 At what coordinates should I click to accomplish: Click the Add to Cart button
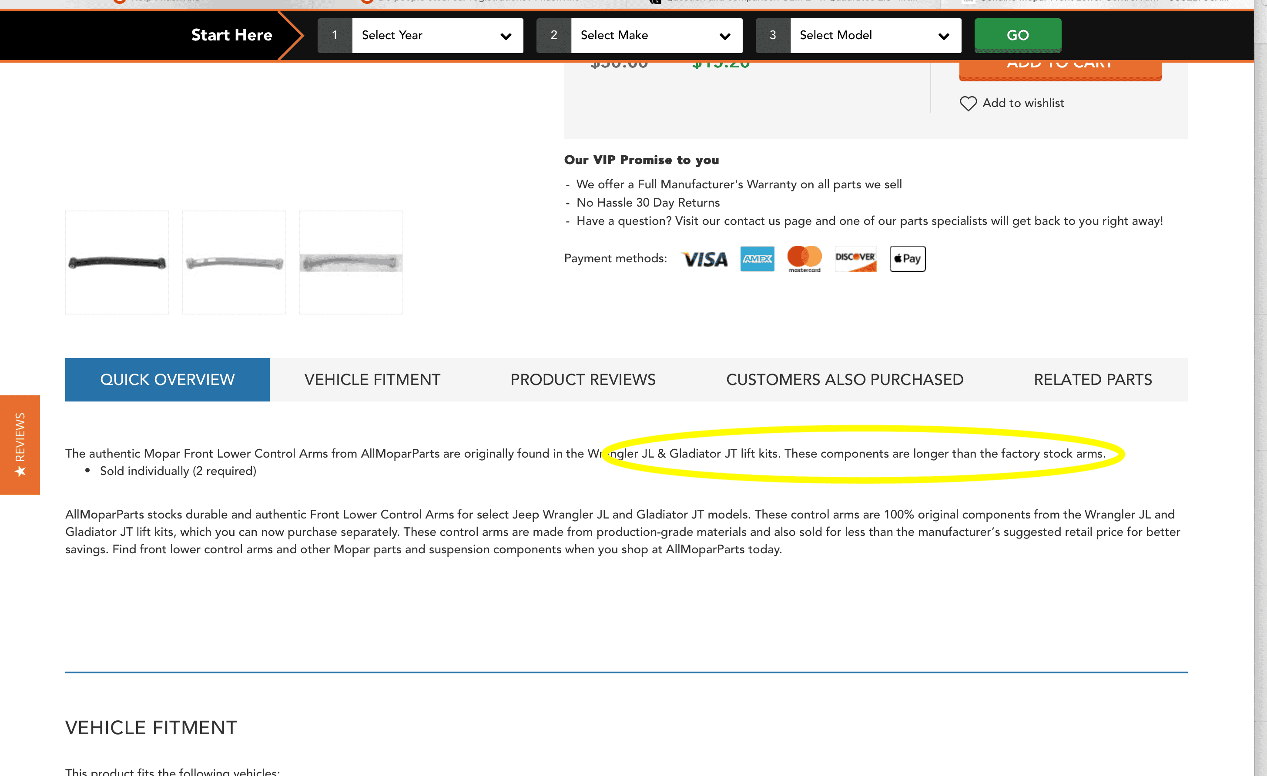pyautogui.click(x=1060, y=71)
